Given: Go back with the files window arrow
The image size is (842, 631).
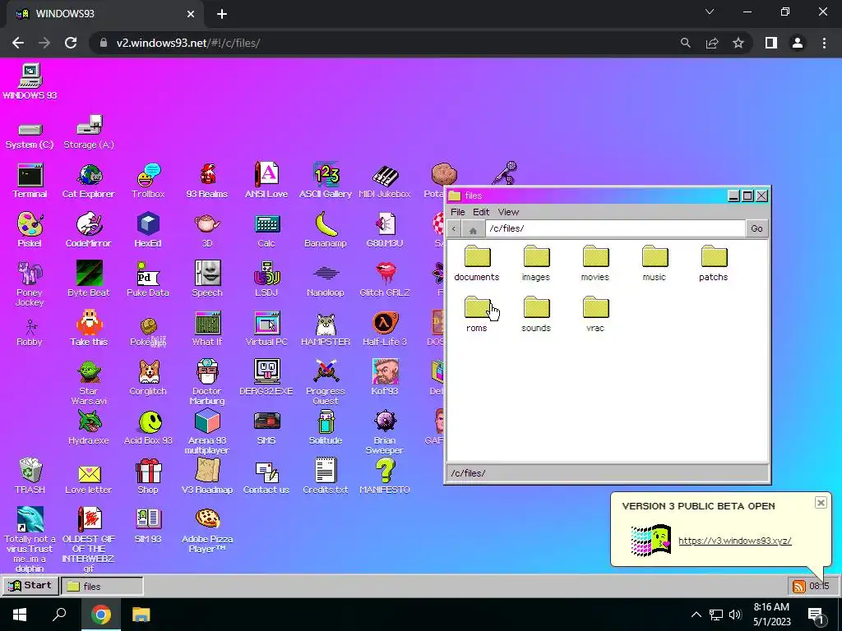Looking at the screenshot, I should (x=454, y=229).
